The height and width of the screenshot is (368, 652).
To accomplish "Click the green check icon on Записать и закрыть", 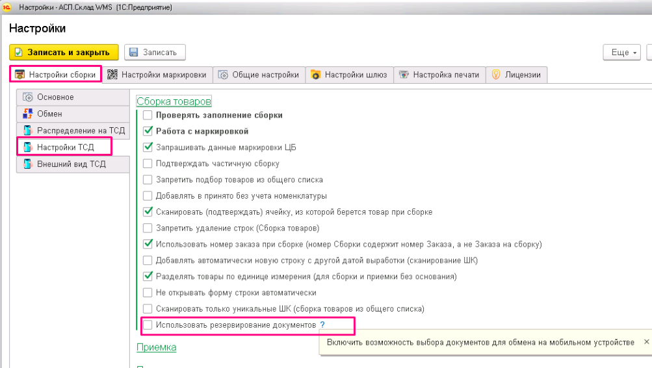I will (18, 53).
